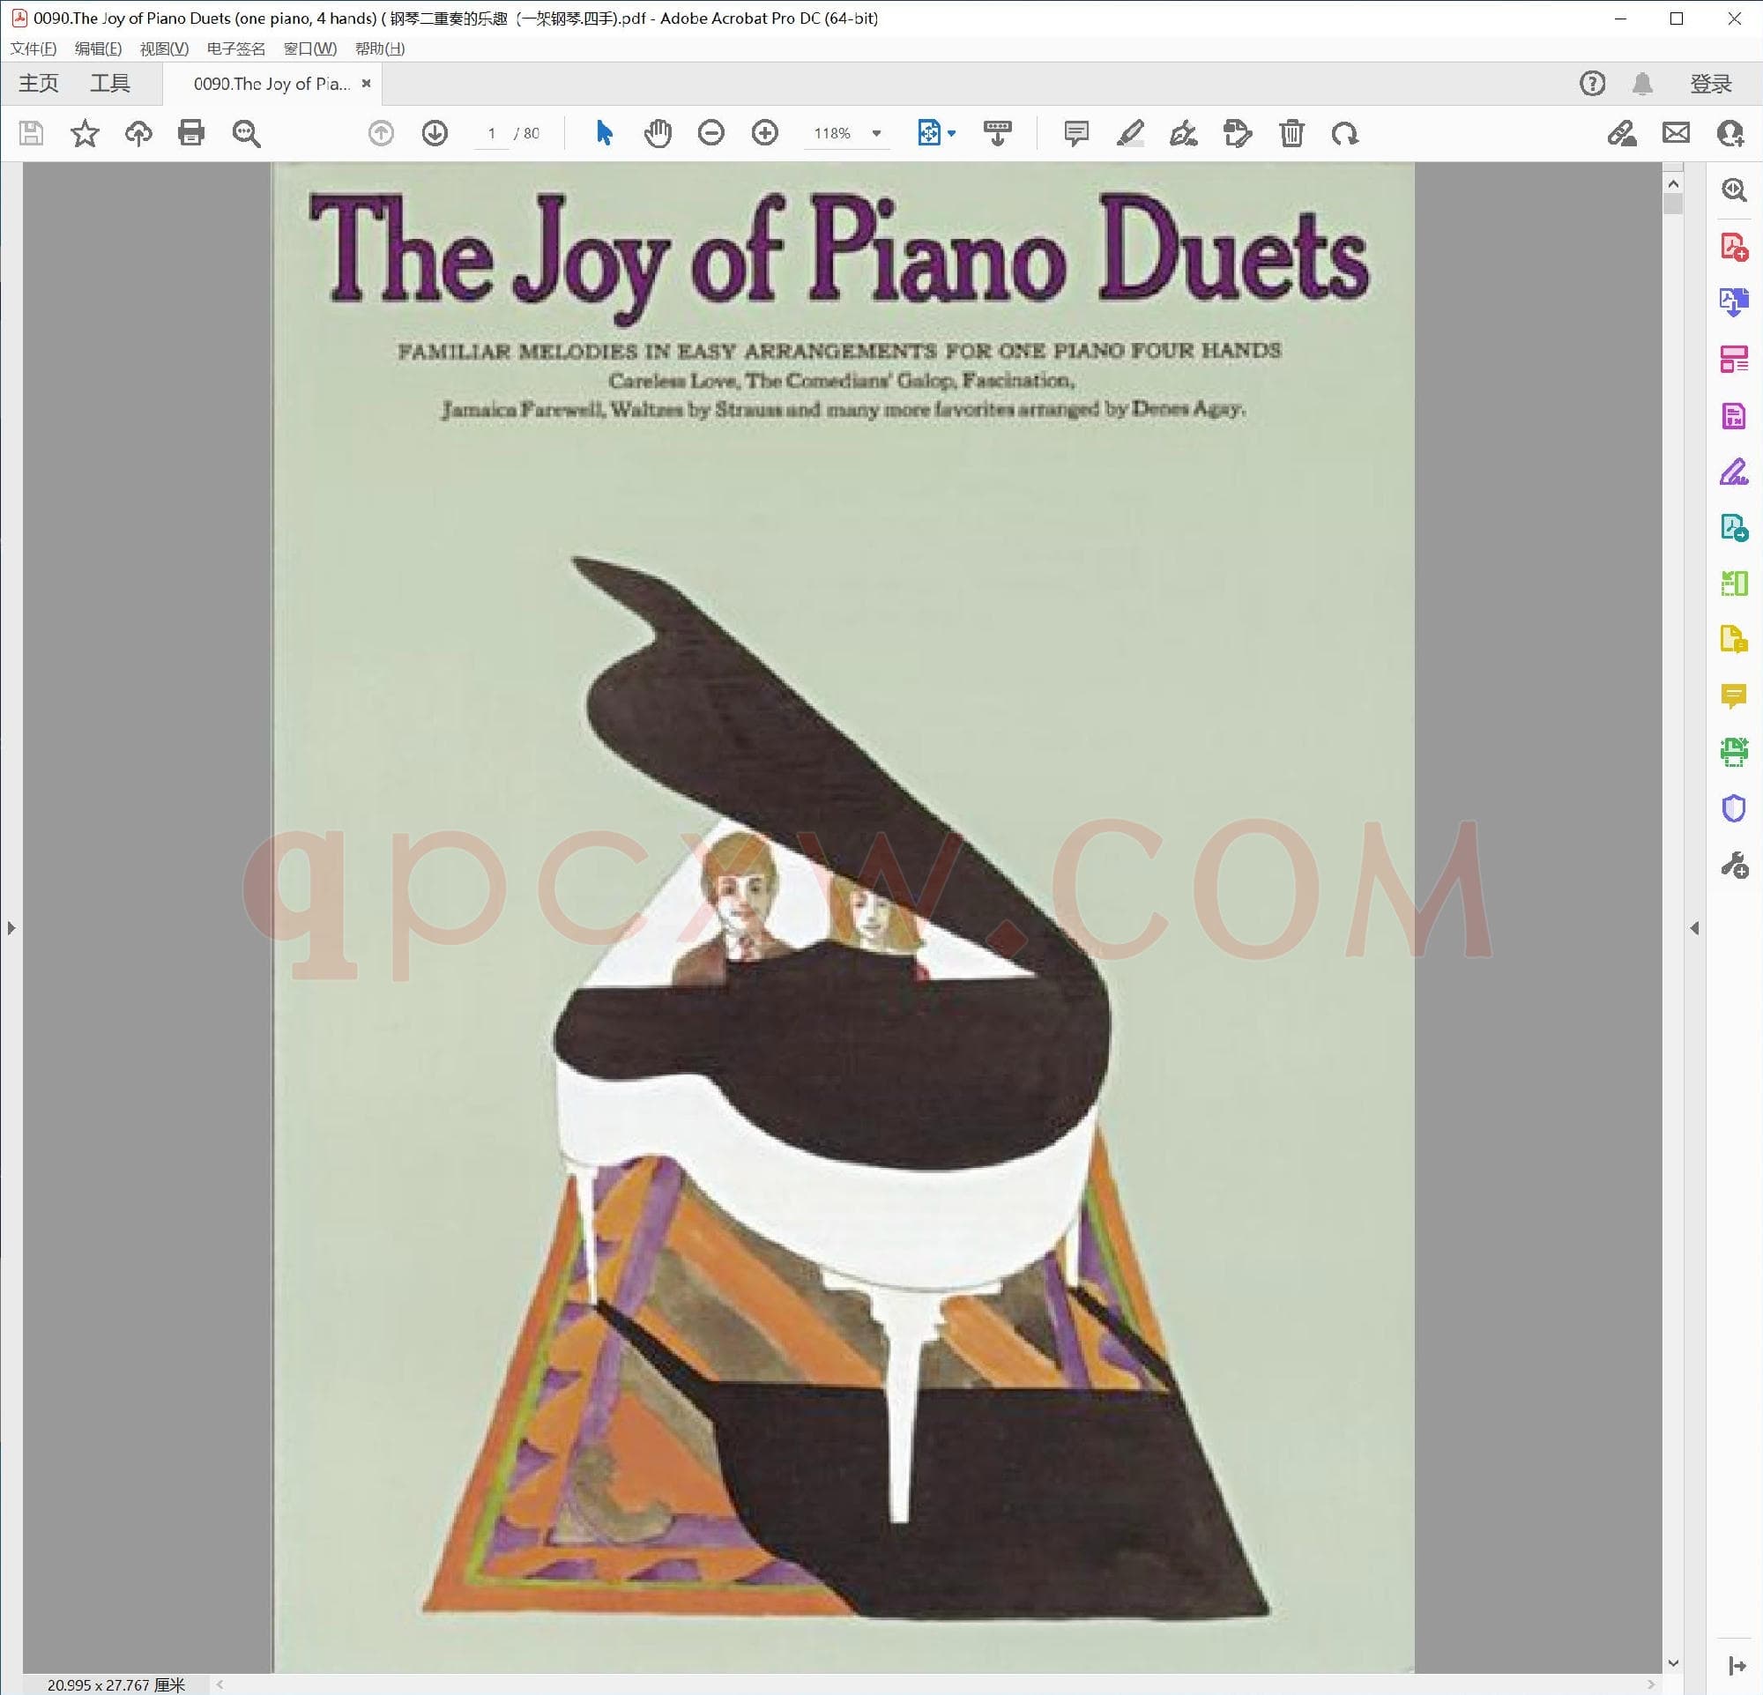Screen dimensions: 1763x1695
Task: Select the Hand pan tool
Action: 658,133
